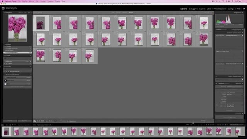
Task: Switch to Grid view in toolbar
Action: [35, 121]
